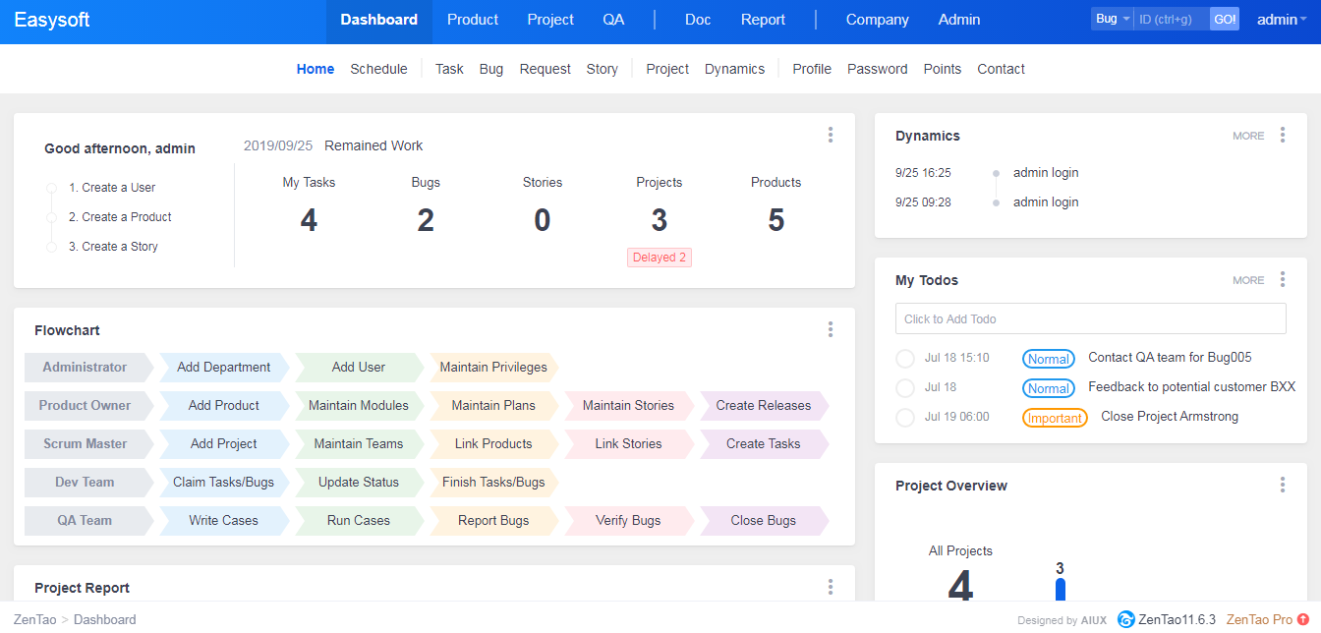Viewport: 1321px width, 633px height.
Task: Switch to the Product main tab
Action: point(473,20)
